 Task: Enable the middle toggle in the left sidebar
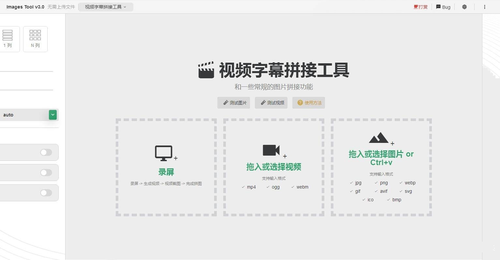[x=46, y=173]
